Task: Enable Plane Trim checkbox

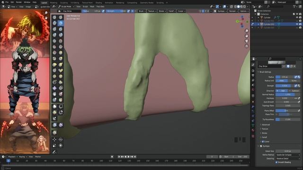Action: (x=276, y=114)
